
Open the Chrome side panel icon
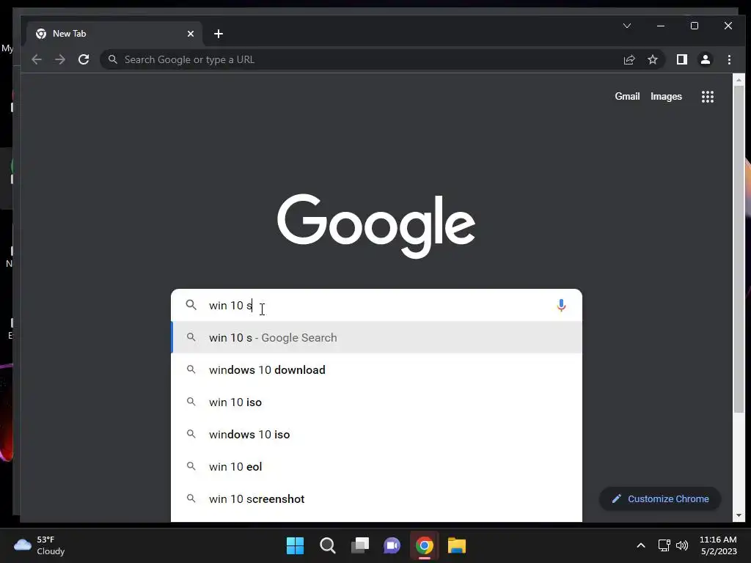(681, 60)
